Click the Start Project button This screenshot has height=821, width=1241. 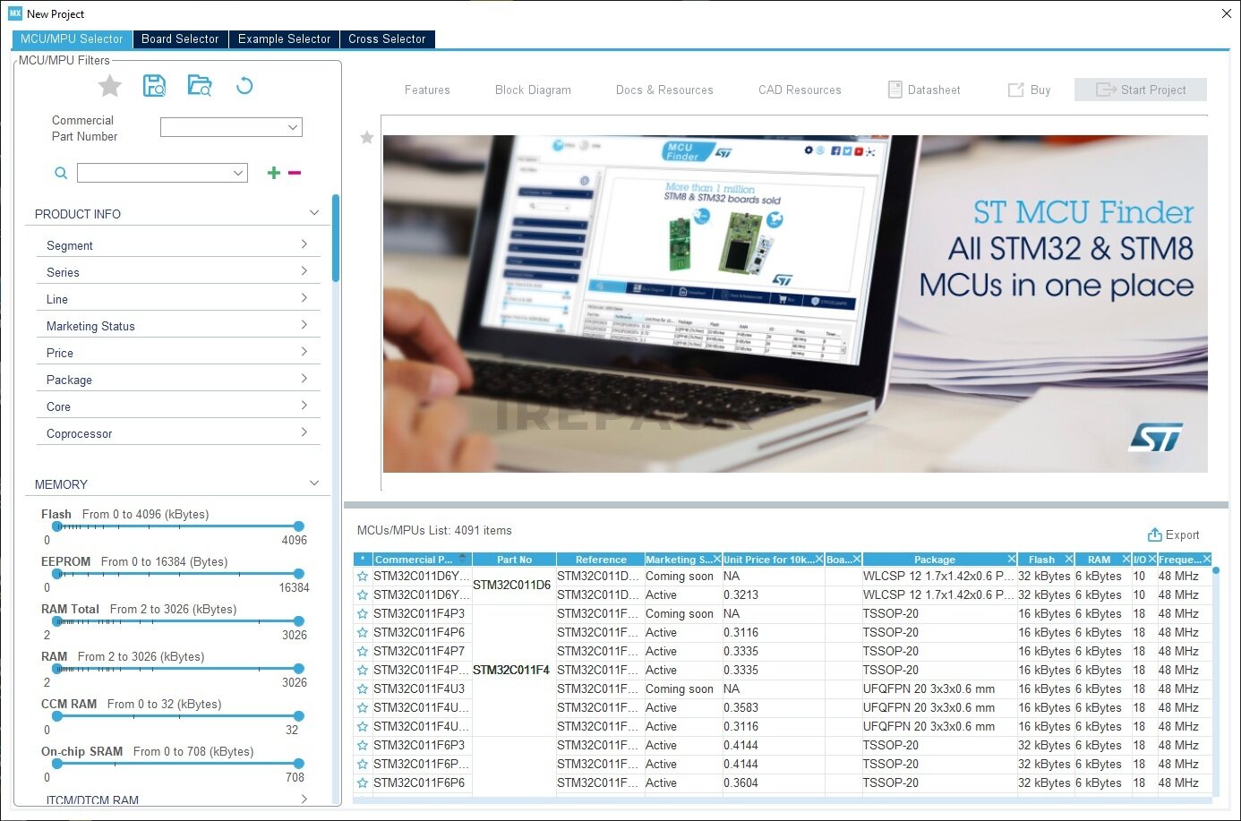(1140, 90)
